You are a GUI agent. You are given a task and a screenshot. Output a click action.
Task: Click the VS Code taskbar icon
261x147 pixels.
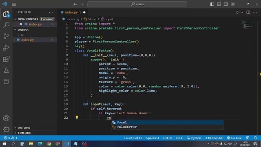[x=67, y=144]
